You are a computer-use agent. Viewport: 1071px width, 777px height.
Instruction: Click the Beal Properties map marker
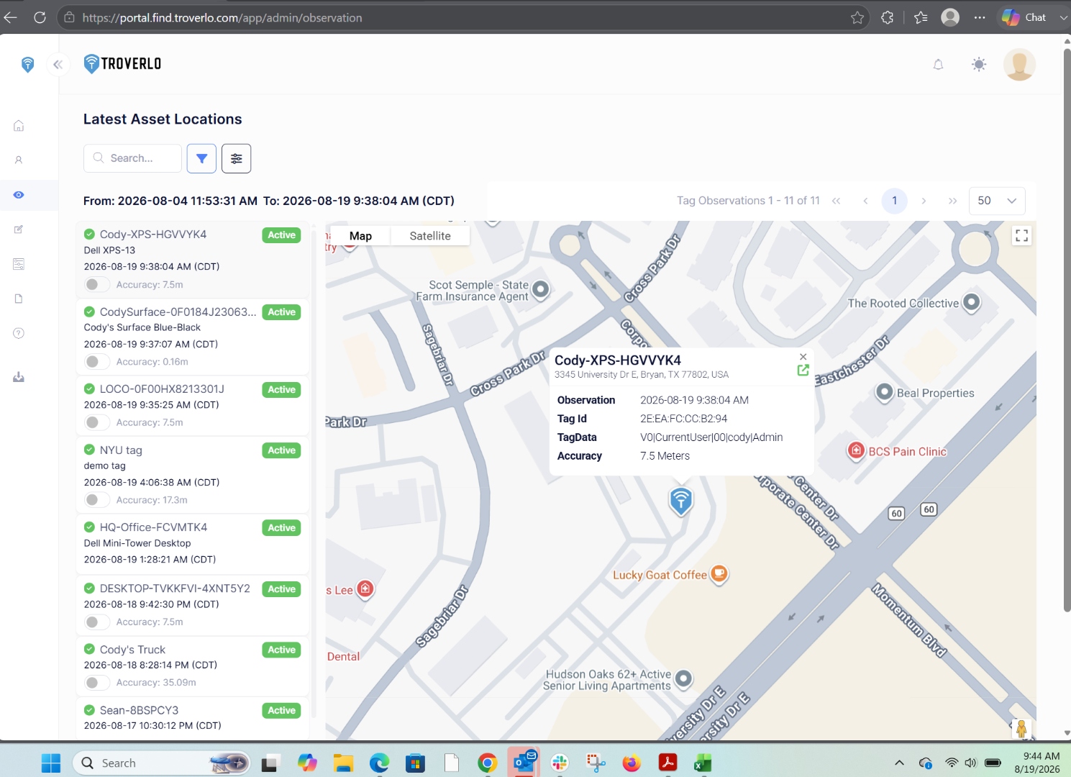884,392
